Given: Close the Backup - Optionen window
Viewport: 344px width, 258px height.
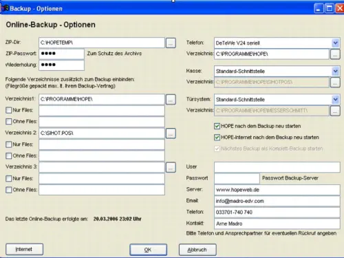Looking at the screenshot, I should [340, 8].
